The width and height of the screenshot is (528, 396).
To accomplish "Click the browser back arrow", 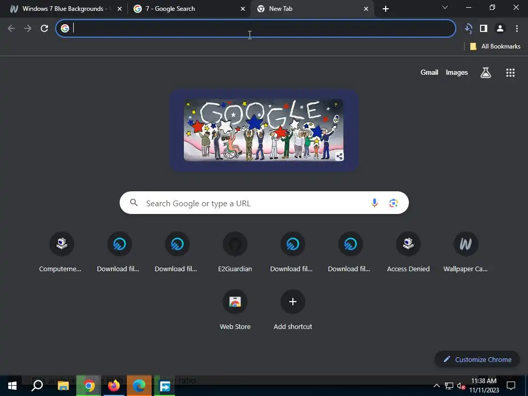I will (11, 28).
